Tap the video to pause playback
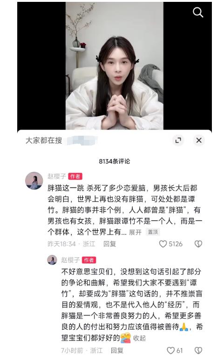The image size is (224, 361). (115, 66)
